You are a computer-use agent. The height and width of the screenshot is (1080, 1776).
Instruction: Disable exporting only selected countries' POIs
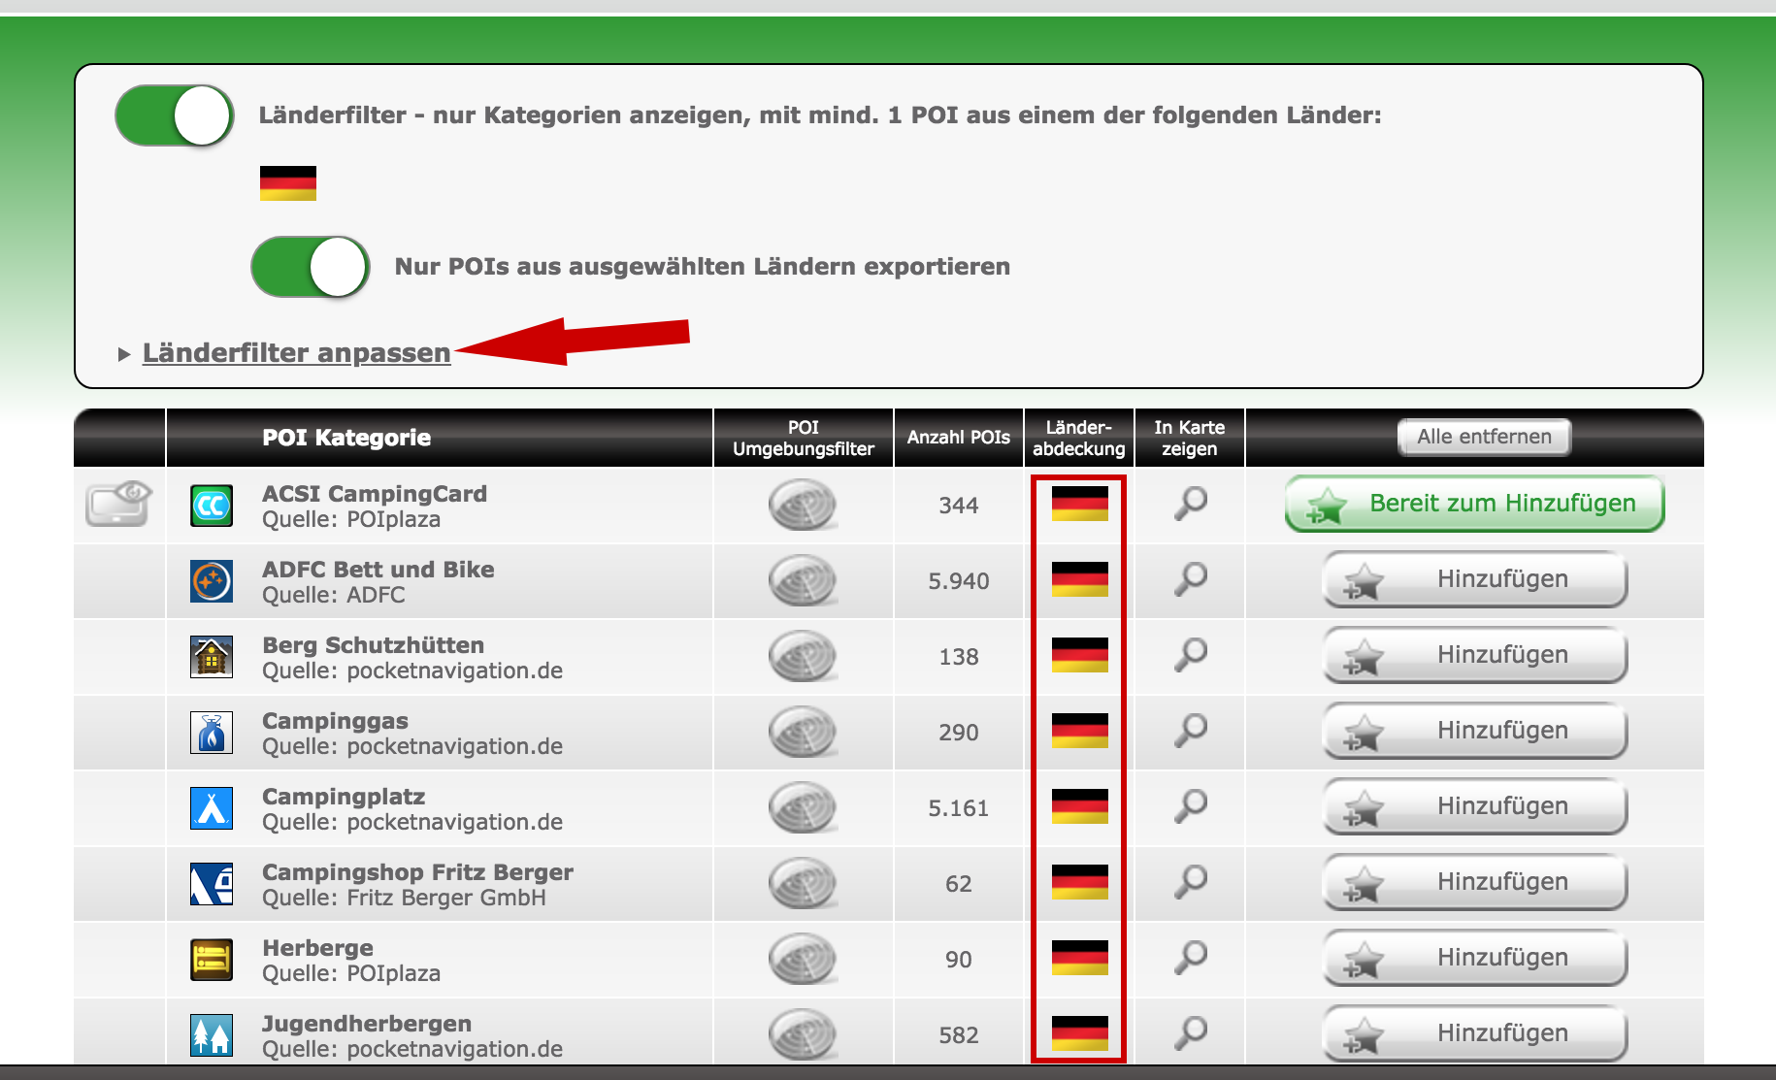pos(311,267)
